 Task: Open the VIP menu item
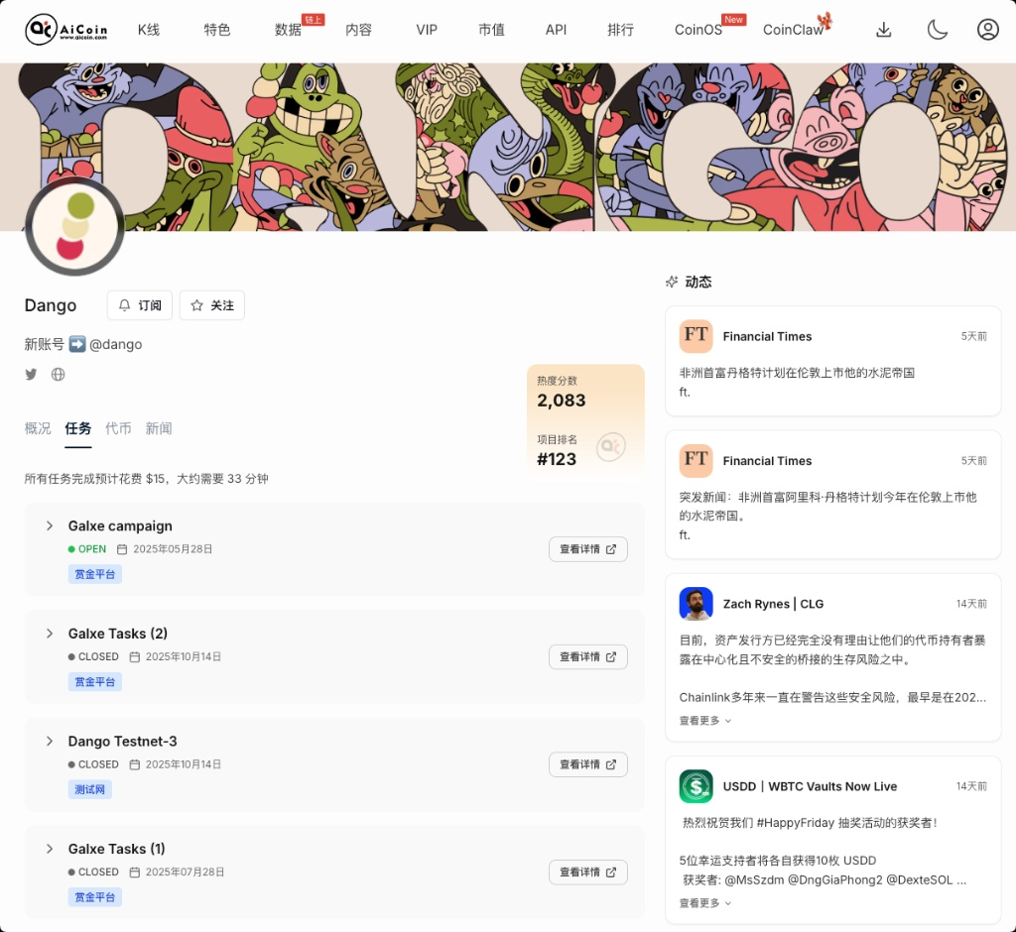click(x=427, y=30)
